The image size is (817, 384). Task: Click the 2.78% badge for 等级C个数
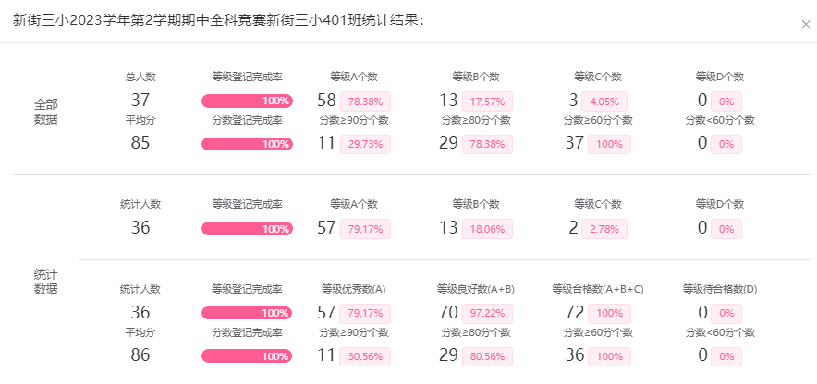point(604,228)
